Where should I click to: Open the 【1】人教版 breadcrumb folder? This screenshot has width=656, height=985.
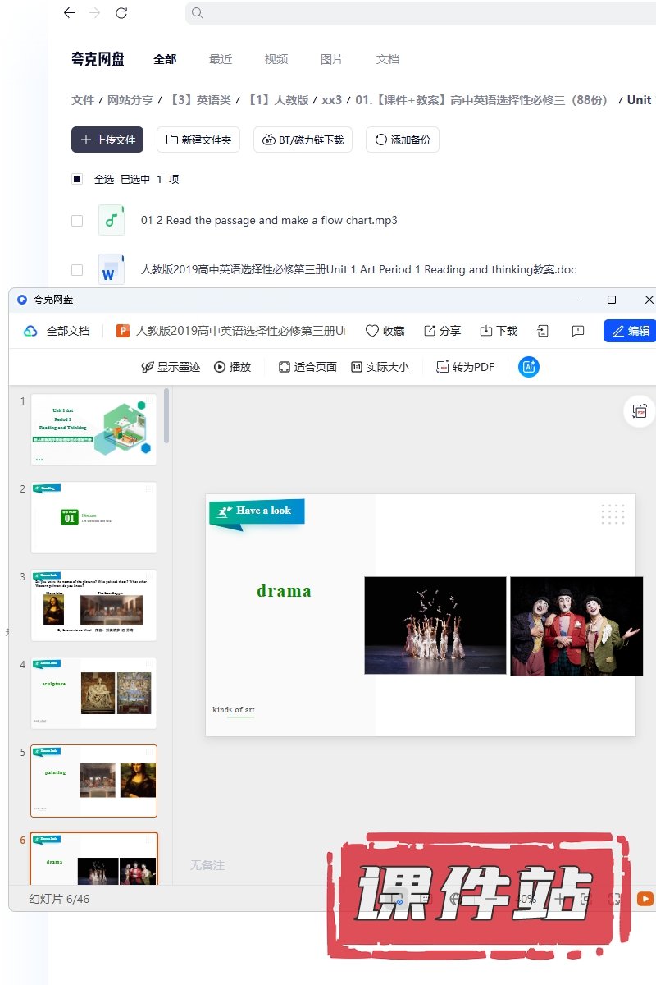278,100
